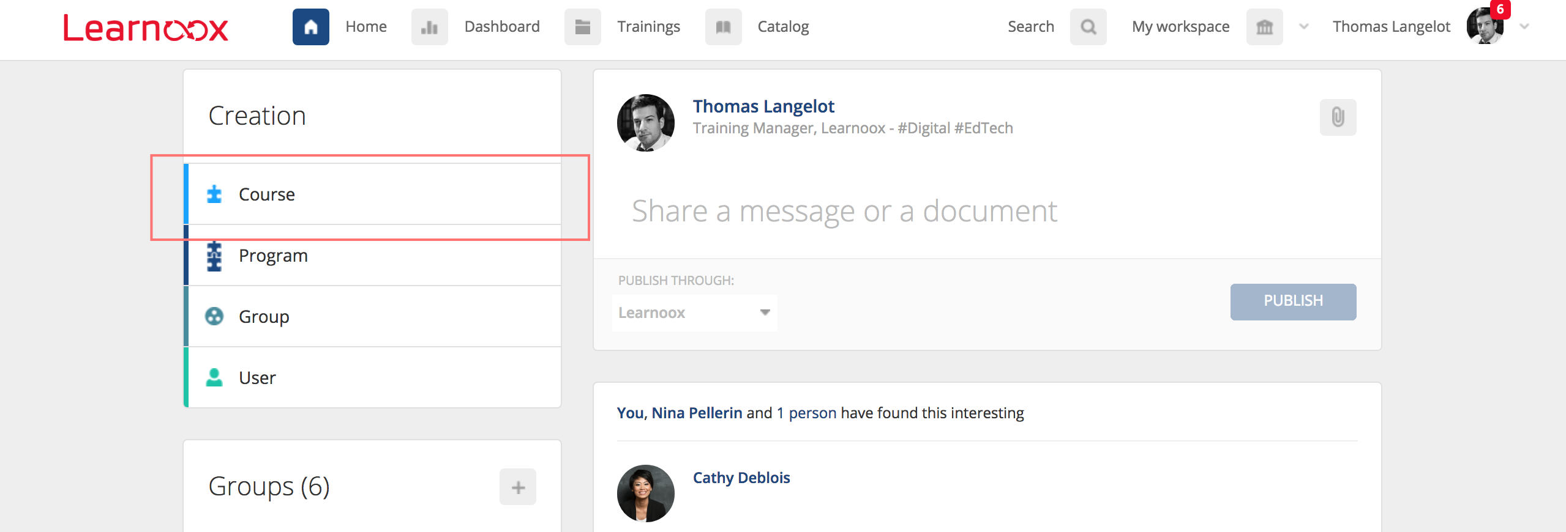Open the Catalog book icon
Image resolution: width=1566 pixels, height=532 pixels.
(x=723, y=27)
